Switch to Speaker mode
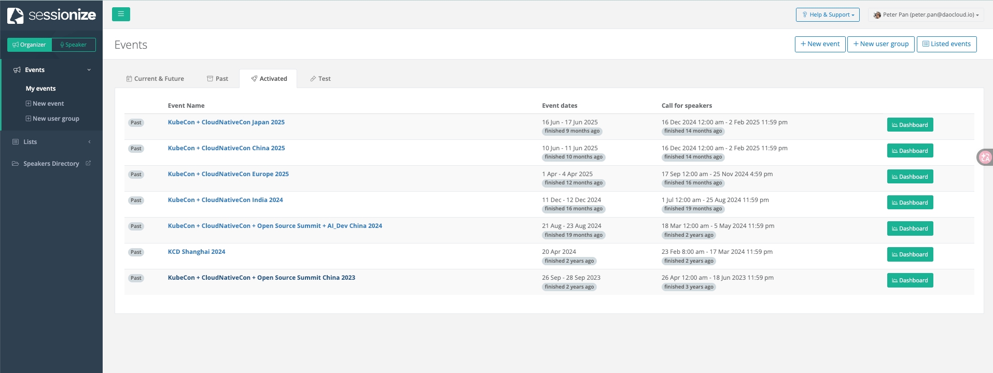 tap(74, 45)
